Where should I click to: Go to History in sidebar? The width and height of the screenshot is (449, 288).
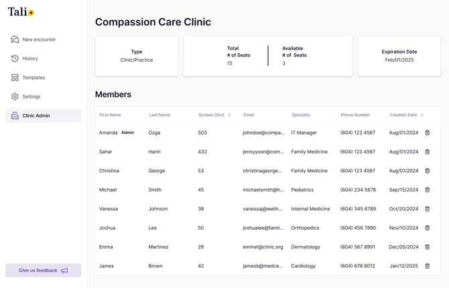click(x=30, y=58)
